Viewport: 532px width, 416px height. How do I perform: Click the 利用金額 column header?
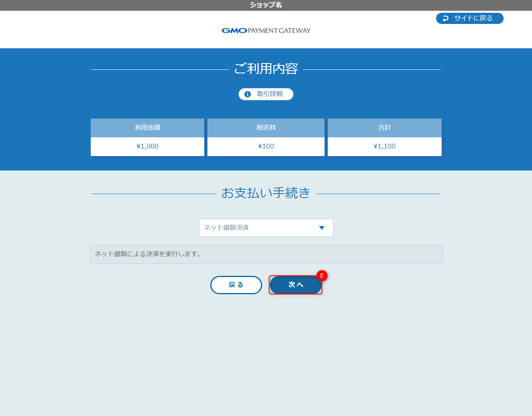(x=147, y=128)
